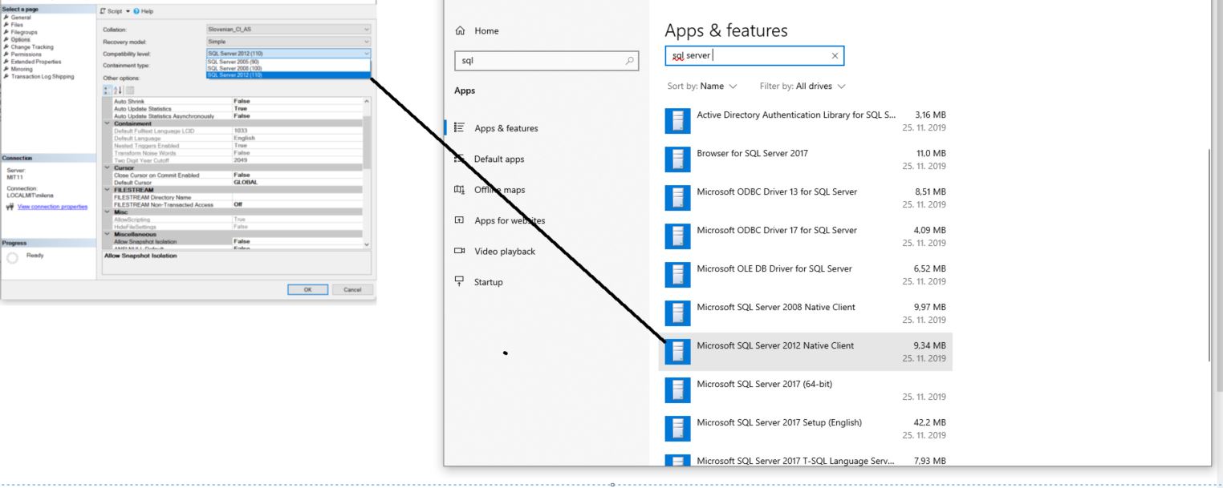Click OK in database properties dialog
Viewport: 1223px width, 488px height.
(x=309, y=290)
